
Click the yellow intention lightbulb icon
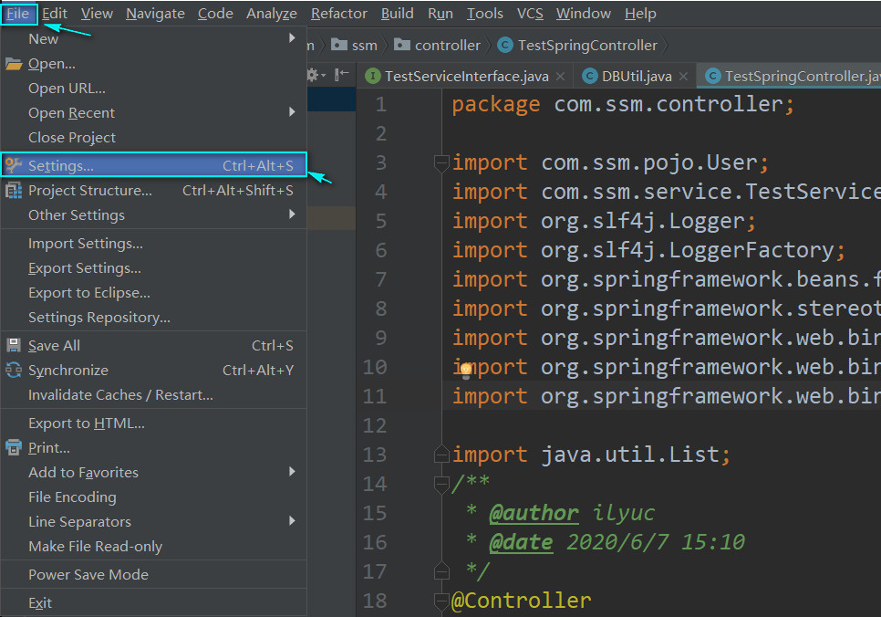pyautogui.click(x=466, y=370)
